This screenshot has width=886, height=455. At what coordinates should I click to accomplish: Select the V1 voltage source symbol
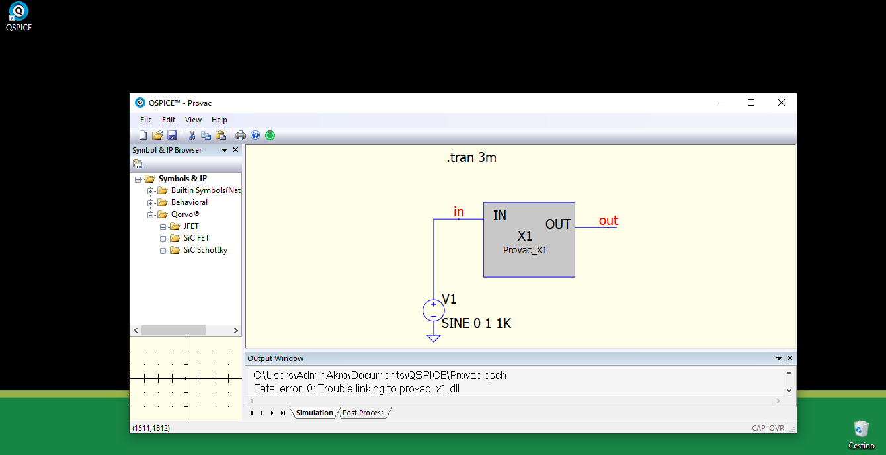434,311
